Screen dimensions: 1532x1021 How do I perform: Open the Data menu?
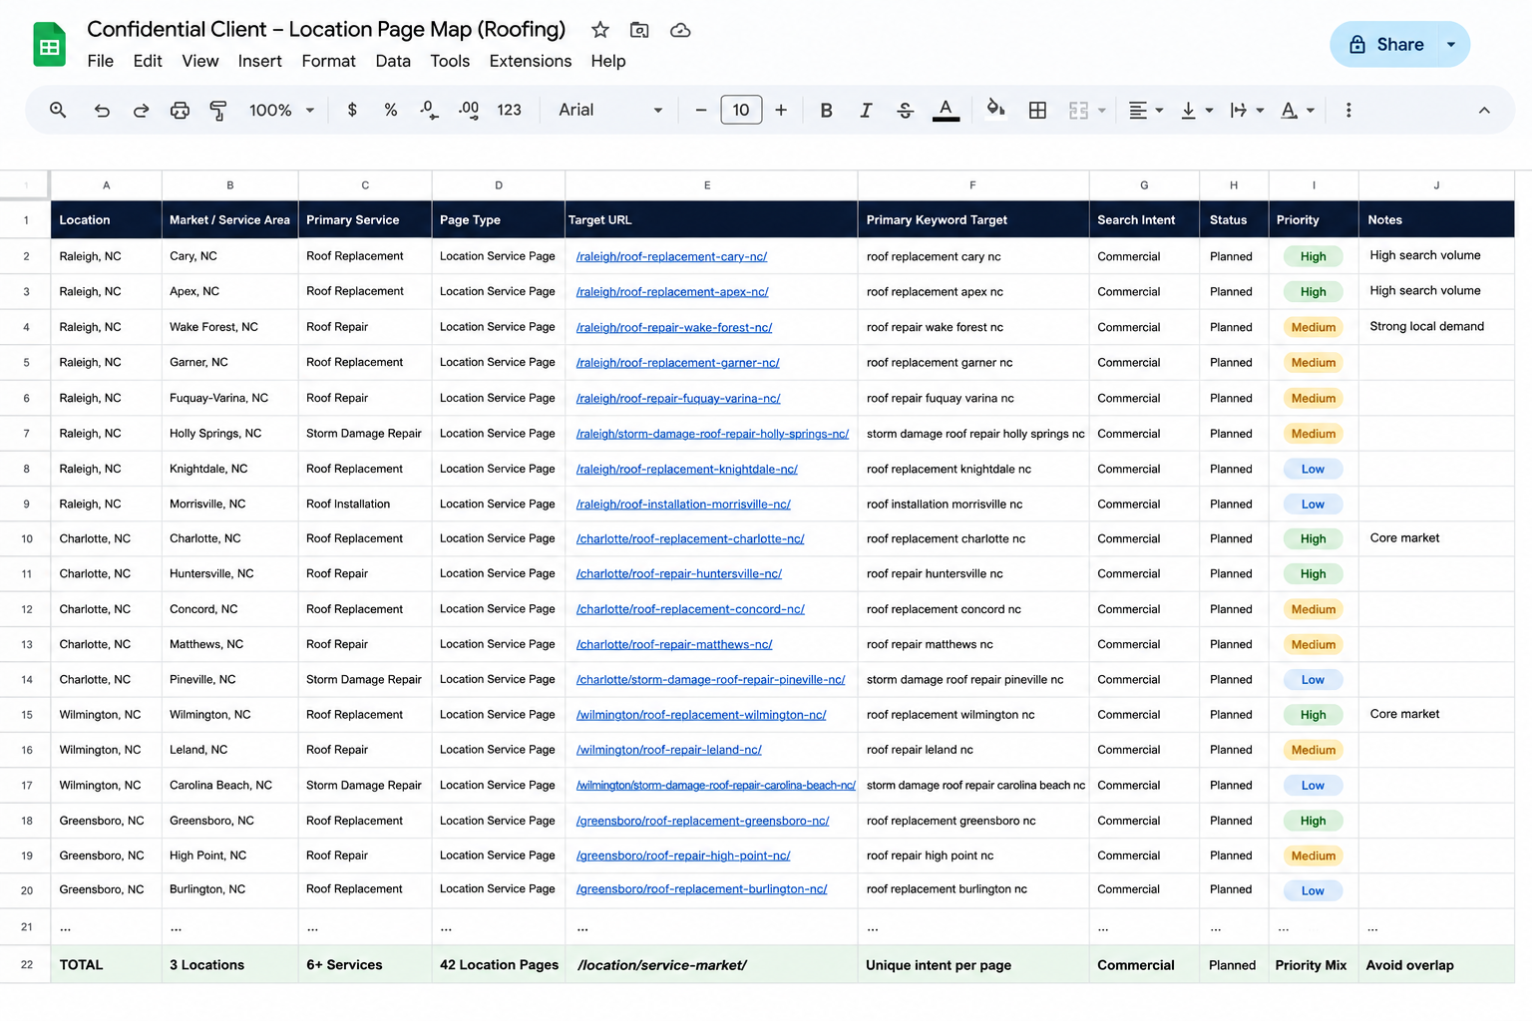click(x=393, y=61)
